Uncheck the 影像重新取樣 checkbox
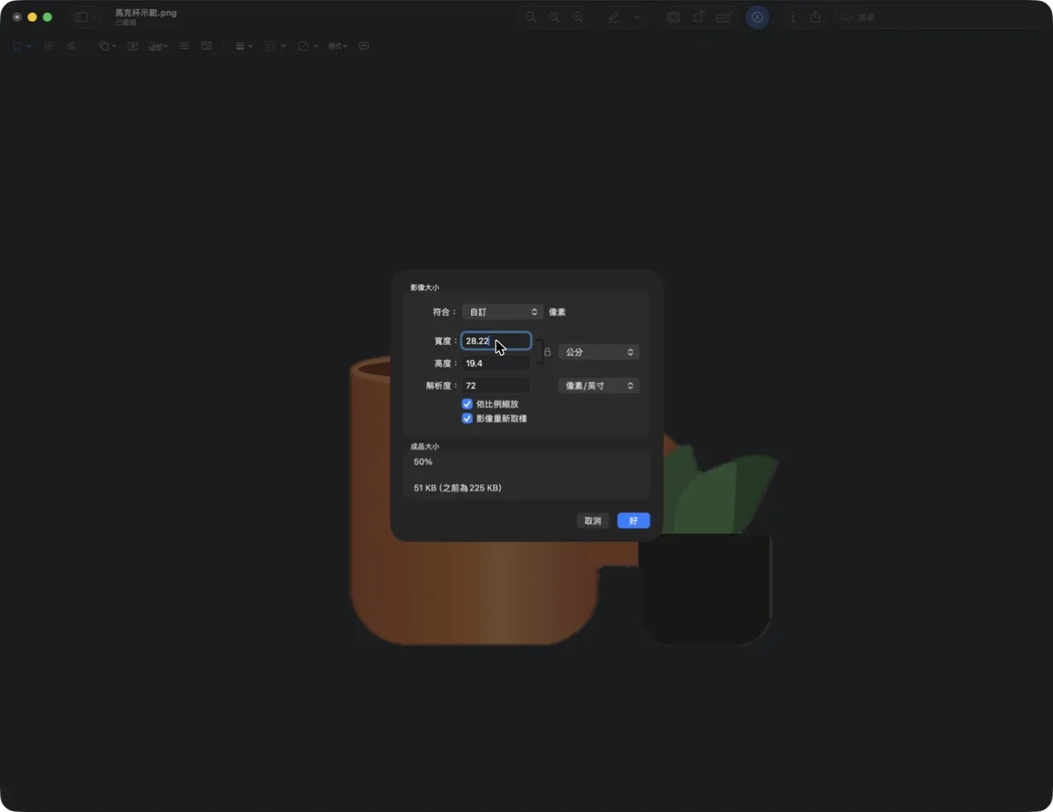Image resolution: width=1053 pixels, height=812 pixels. pos(468,419)
